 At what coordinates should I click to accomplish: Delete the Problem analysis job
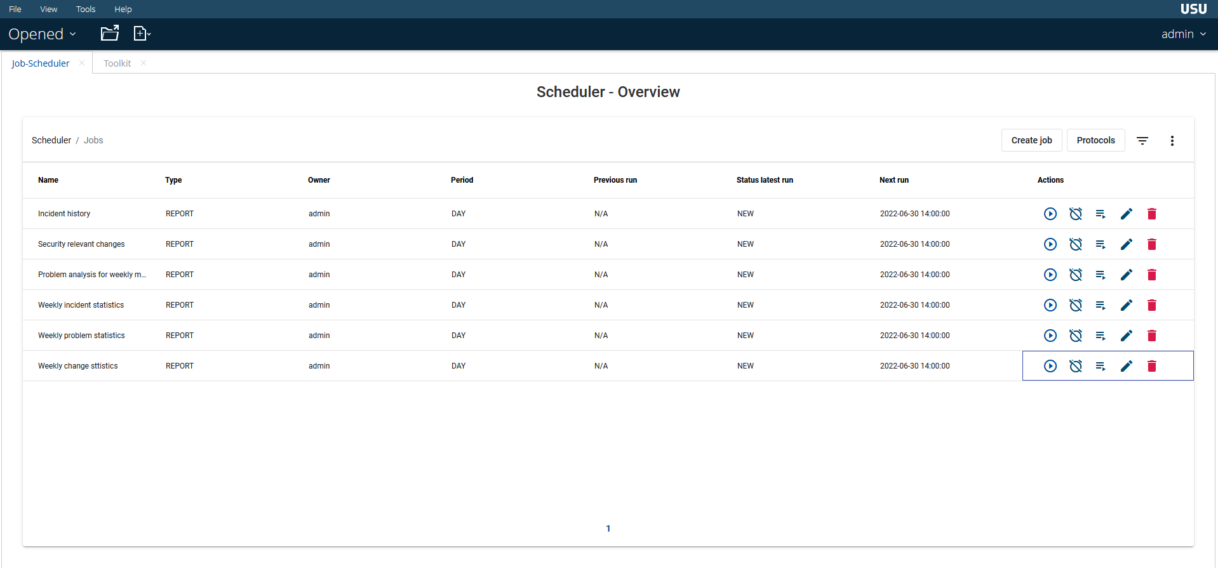coord(1152,275)
